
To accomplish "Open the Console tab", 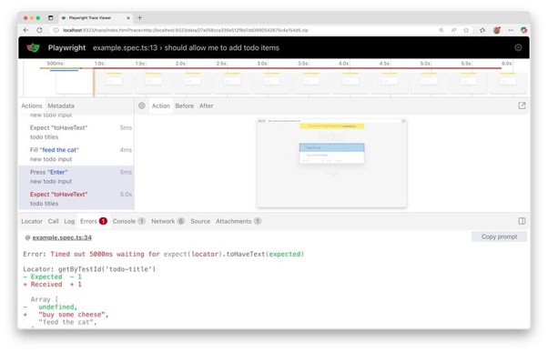I will pyautogui.click(x=128, y=221).
